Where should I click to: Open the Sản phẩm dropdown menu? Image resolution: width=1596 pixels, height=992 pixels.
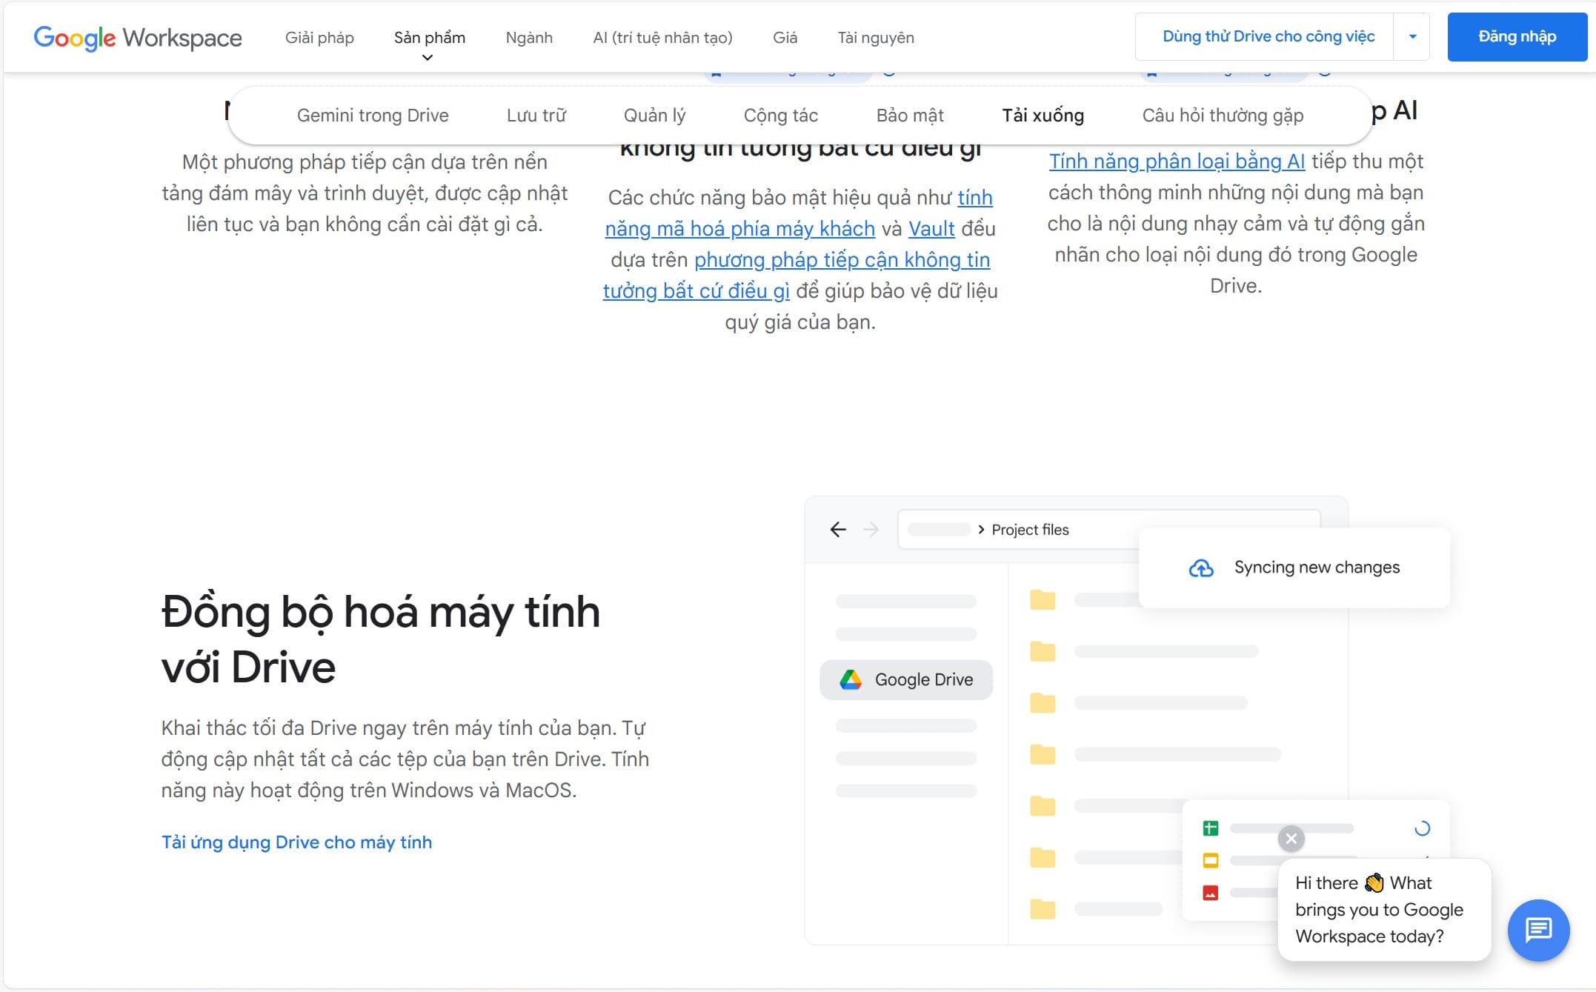(x=428, y=38)
